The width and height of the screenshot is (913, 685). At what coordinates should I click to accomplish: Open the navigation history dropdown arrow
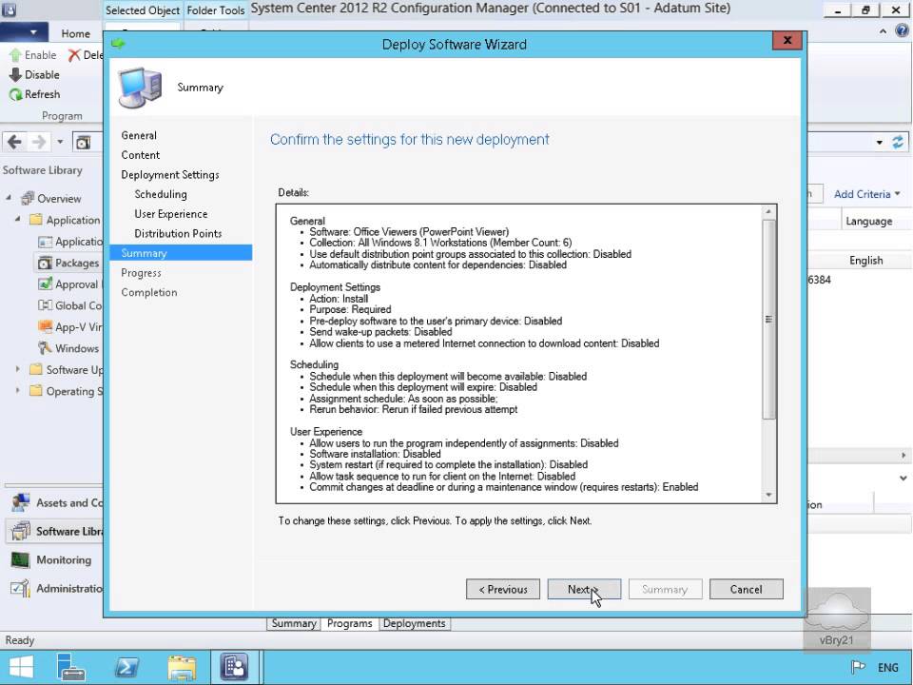(60, 142)
